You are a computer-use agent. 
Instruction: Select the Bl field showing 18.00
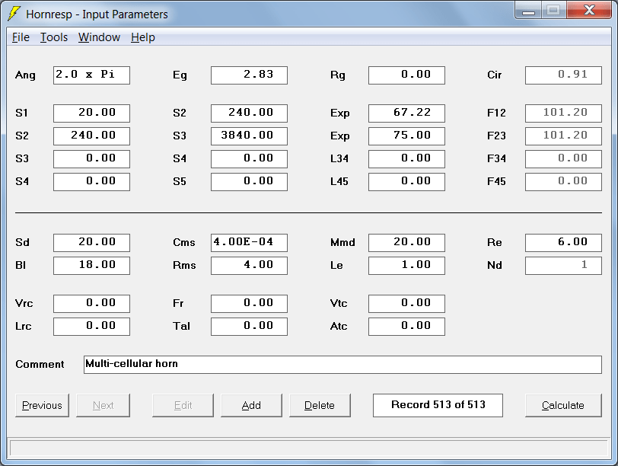(91, 265)
